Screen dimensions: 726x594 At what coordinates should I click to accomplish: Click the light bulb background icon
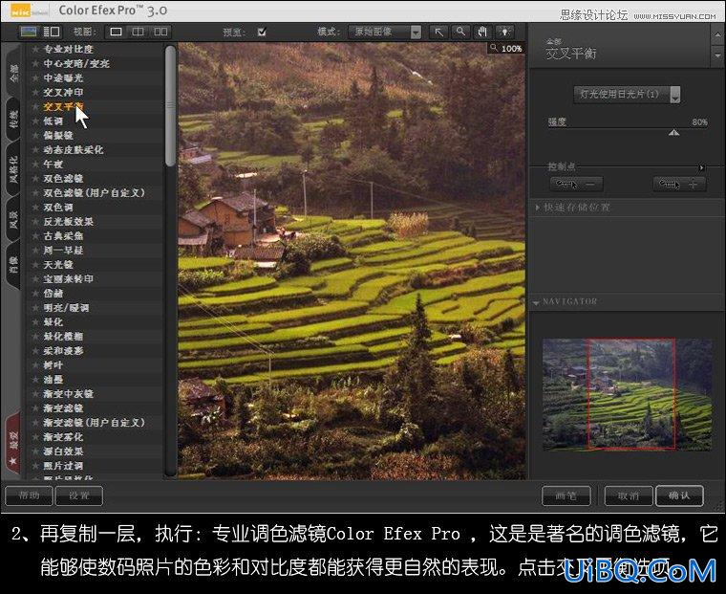(504, 32)
